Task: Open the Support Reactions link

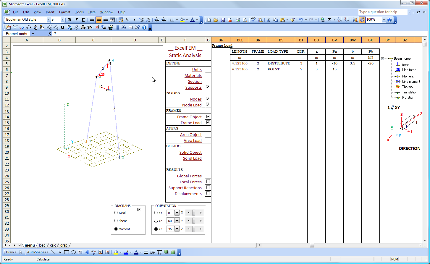Action: click(185, 188)
